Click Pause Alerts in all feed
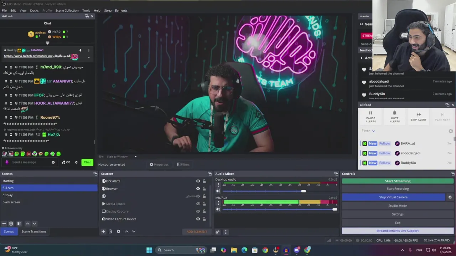456x256 pixels. 370,117
